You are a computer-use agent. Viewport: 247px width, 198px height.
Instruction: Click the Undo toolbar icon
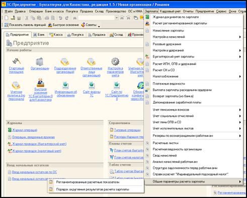tap(60, 18)
